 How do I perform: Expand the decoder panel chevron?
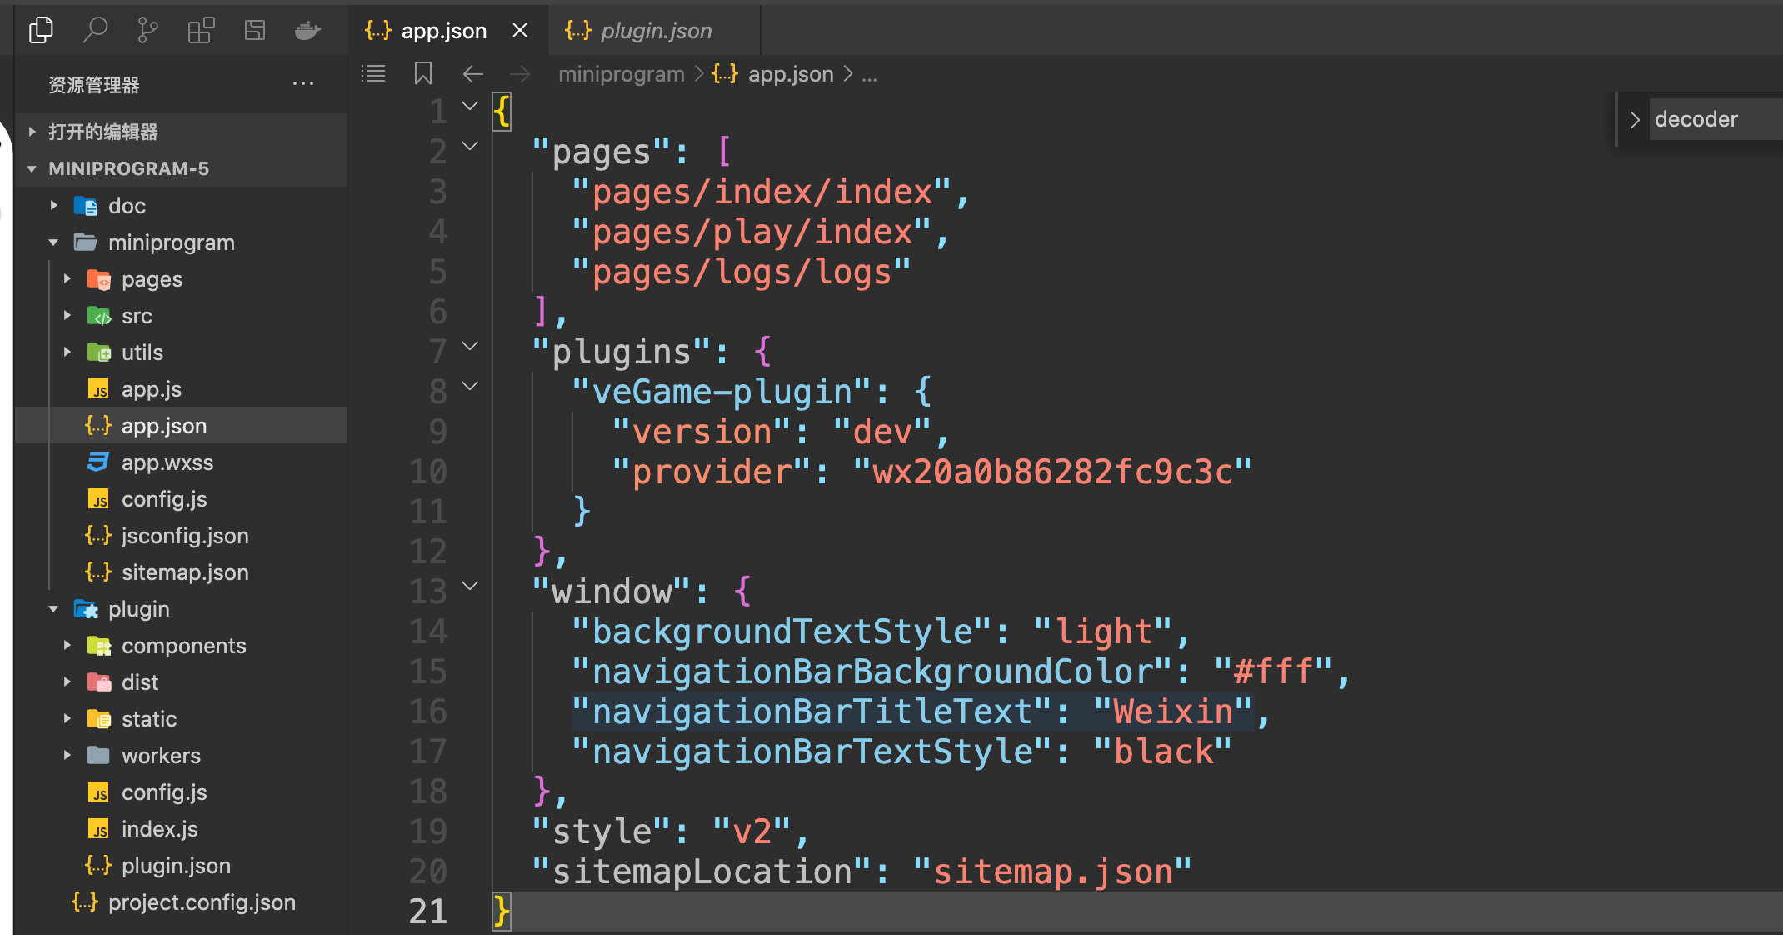coord(1635,119)
